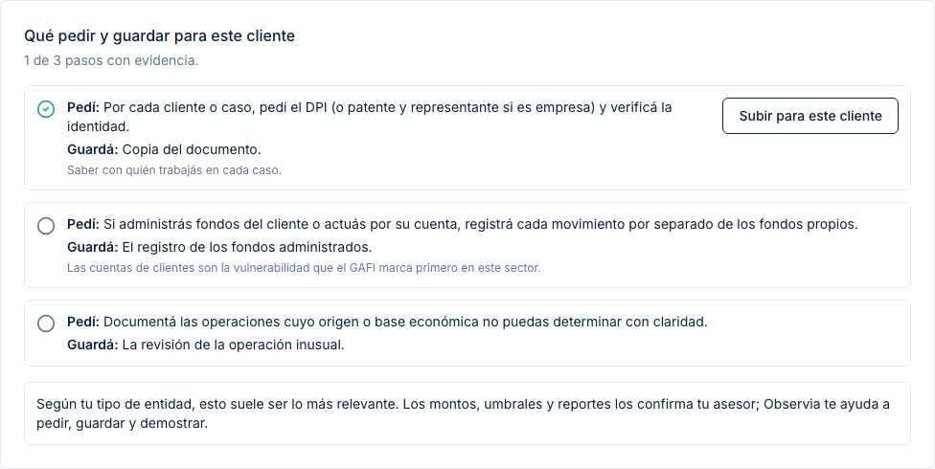The width and height of the screenshot is (935, 469).
Task: Click the 'Pedí: Documentá las operaciones' instruction text
Action: coord(387,322)
